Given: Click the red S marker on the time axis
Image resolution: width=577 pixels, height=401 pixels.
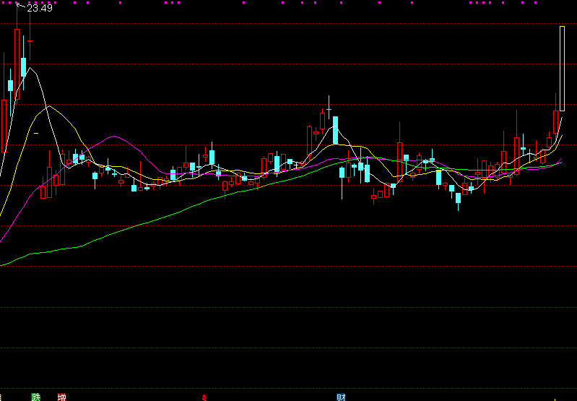Looking at the screenshot, I should pyautogui.click(x=204, y=397).
